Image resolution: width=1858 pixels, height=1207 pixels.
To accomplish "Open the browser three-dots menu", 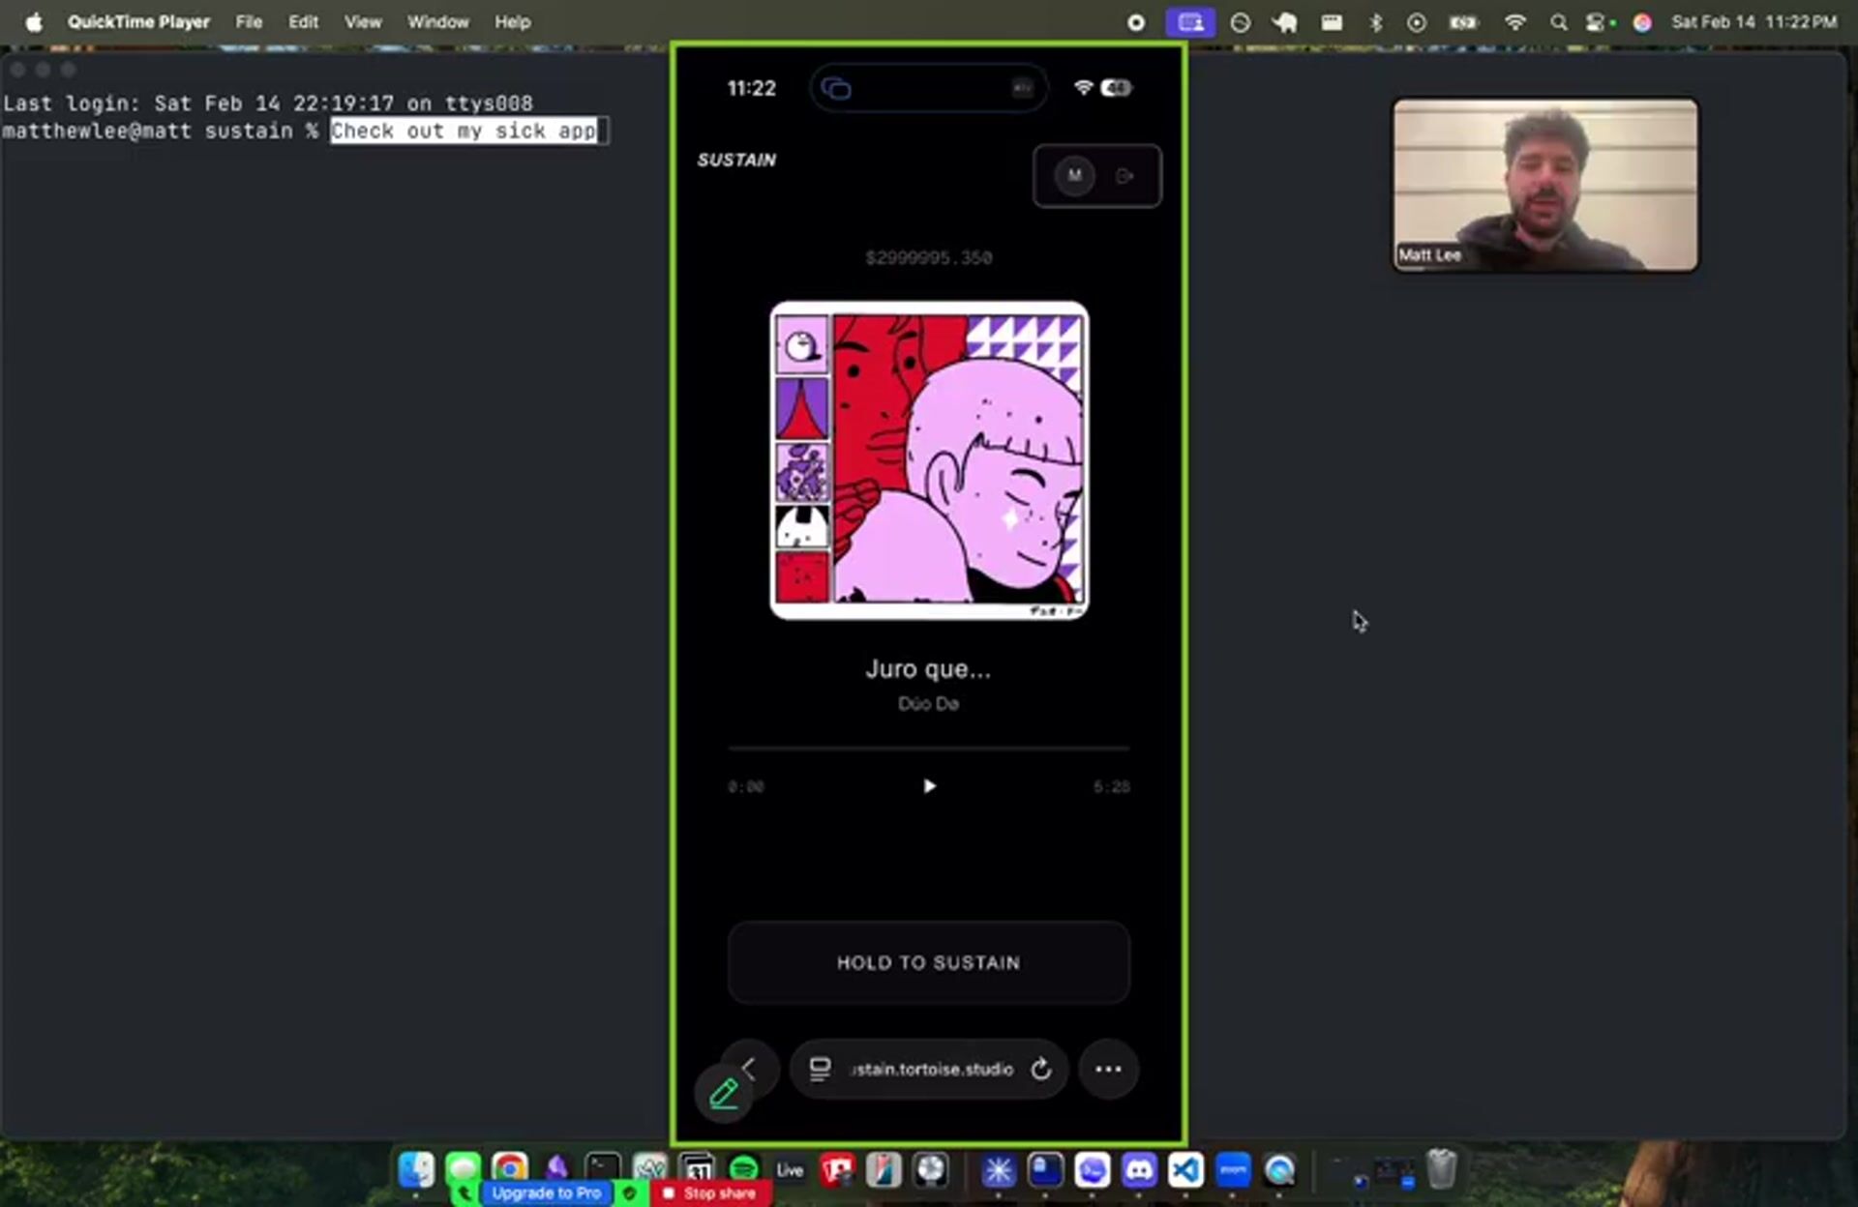I will (x=1108, y=1069).
